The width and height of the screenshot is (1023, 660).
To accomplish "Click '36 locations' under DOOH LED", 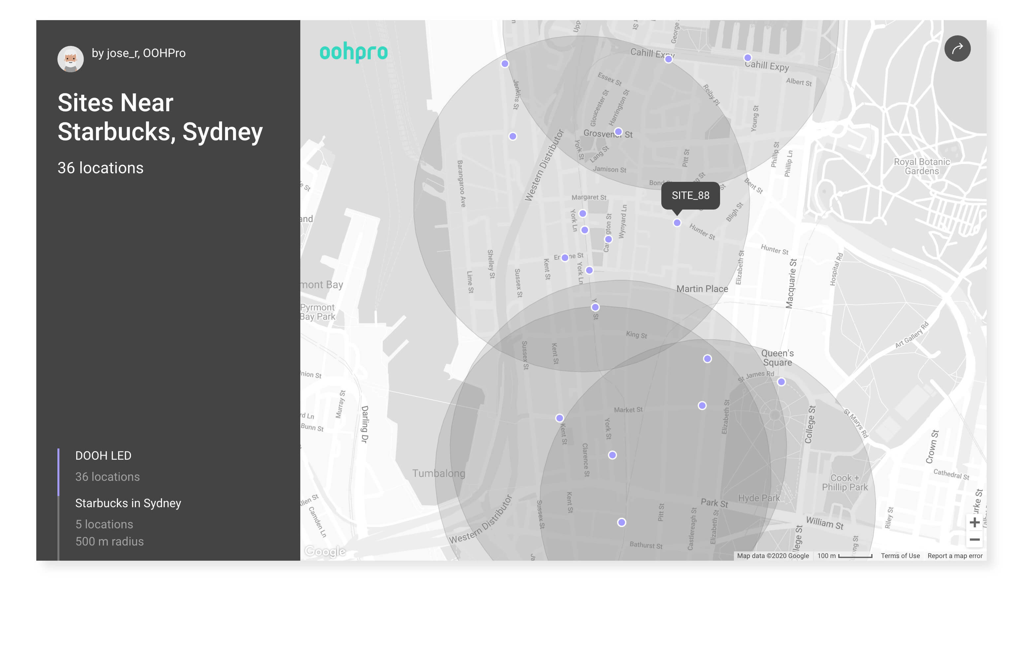I will (108, 477).
